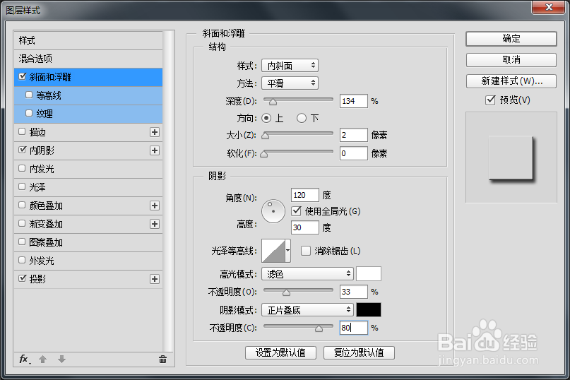This screenshot has height=380, width=570.
Task: Toggle the 预览 preview checkbox
Action: pos(490,100)
